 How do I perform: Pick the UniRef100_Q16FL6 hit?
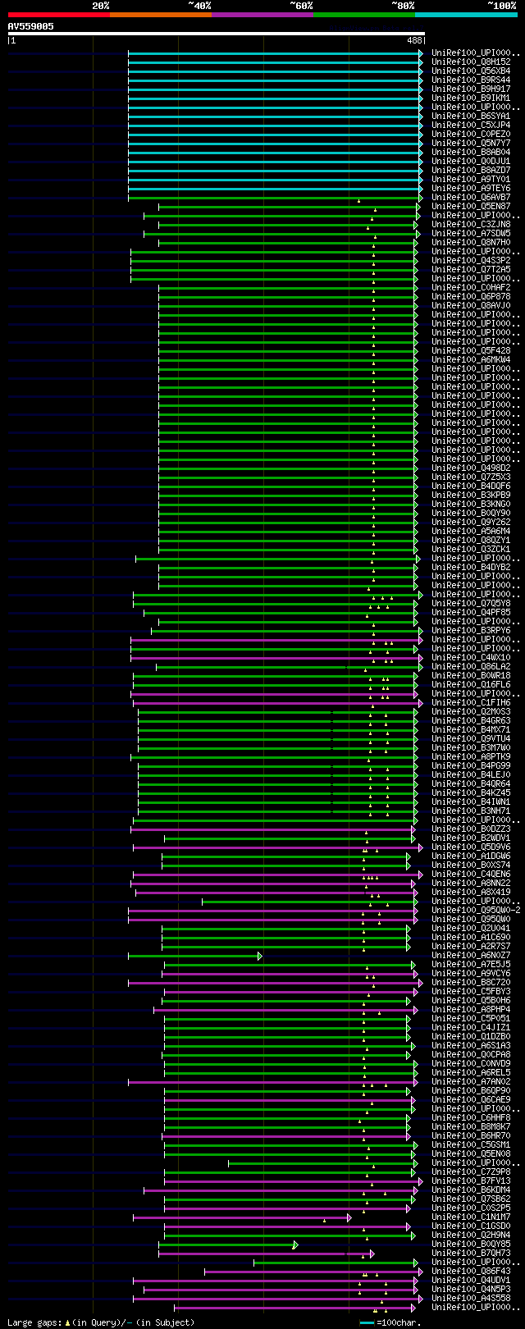[x=471, y=684]
